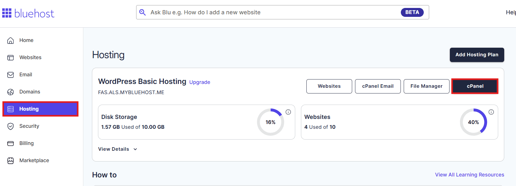The width and height of the screenshot is (516, 186).
Task: Click the Billing card icon in sidebar
Action: 10,143
